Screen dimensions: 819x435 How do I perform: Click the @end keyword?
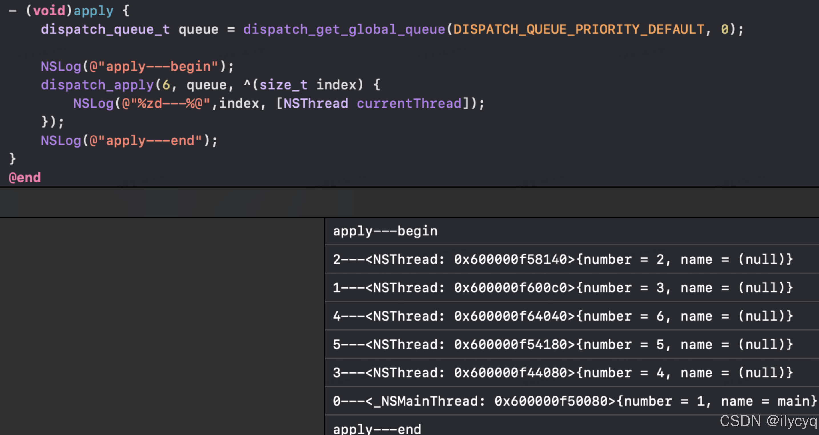(25, 177)
